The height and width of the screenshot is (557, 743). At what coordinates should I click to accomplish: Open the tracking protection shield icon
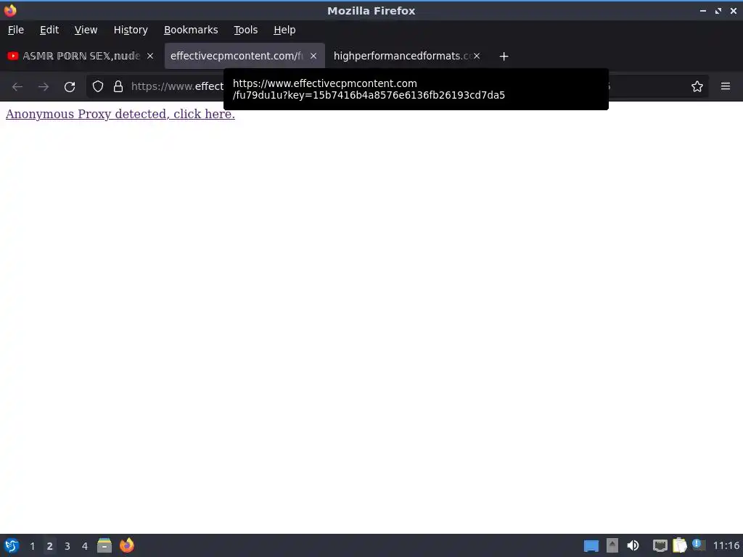(x=98, y=87)
